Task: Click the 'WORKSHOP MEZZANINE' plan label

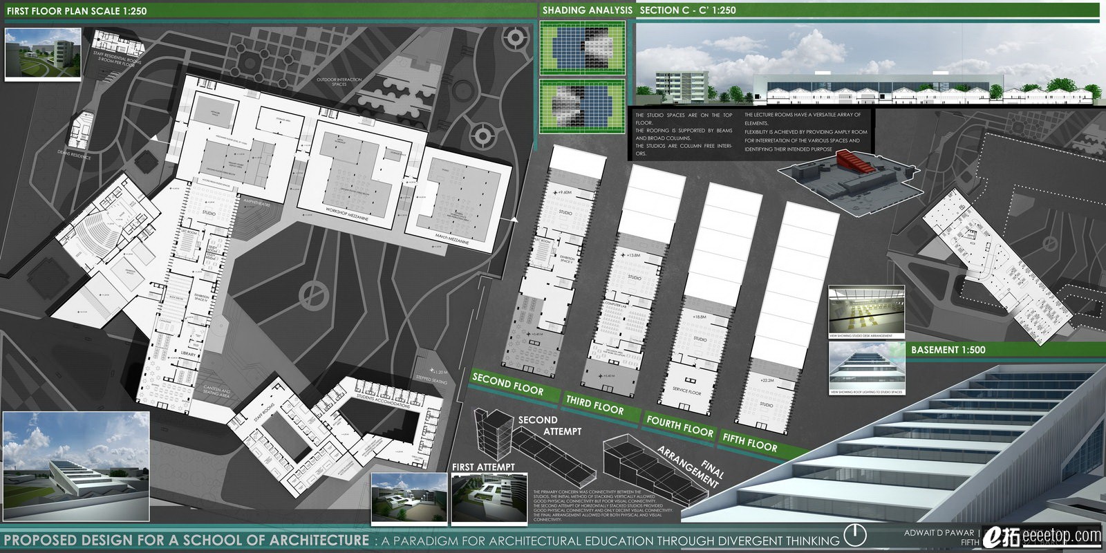Action: tap(348, 213)
